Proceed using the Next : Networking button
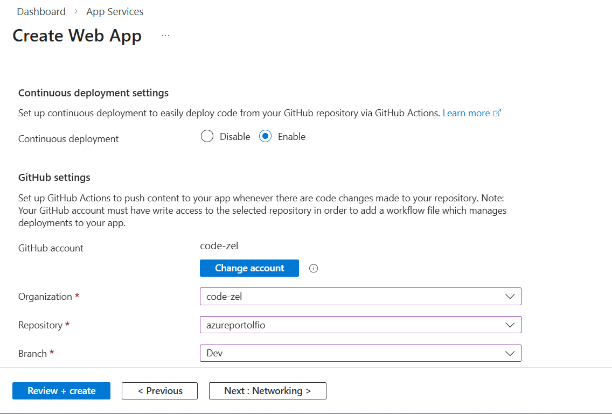 point(267,391)
